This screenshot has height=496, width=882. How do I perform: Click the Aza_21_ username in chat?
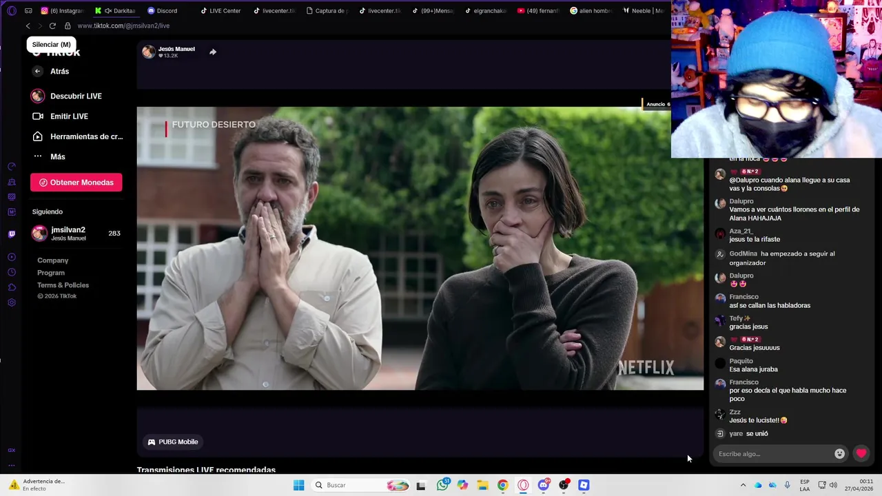(x=740, y=231)
